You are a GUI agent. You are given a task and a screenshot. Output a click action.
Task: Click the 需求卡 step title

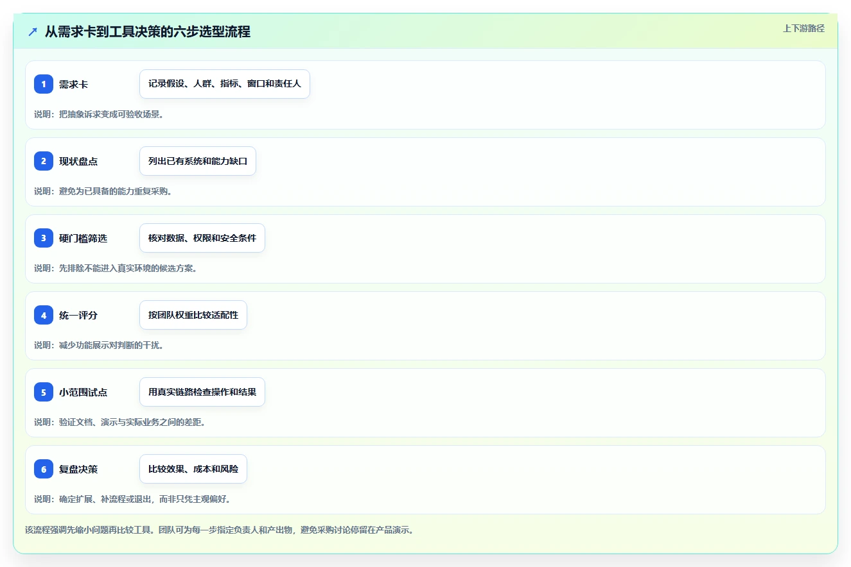click(x=73, y=84)
